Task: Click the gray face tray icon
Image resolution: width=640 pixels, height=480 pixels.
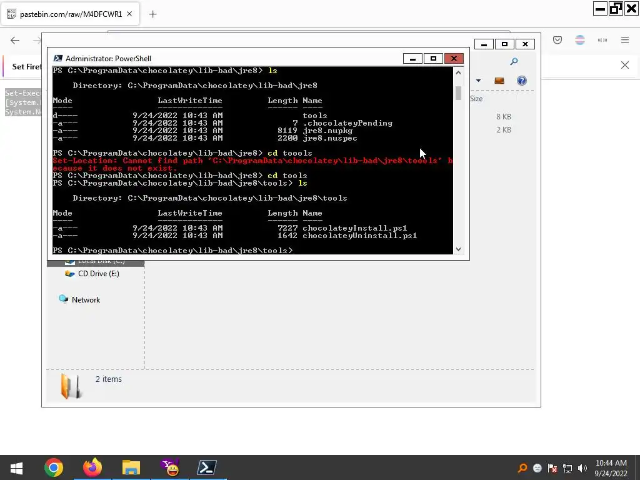Action: pos(537,468)
